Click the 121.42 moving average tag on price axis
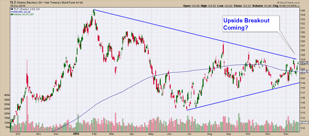The width and height of the screenshot is (309, 136). click(x=304, y=71)
